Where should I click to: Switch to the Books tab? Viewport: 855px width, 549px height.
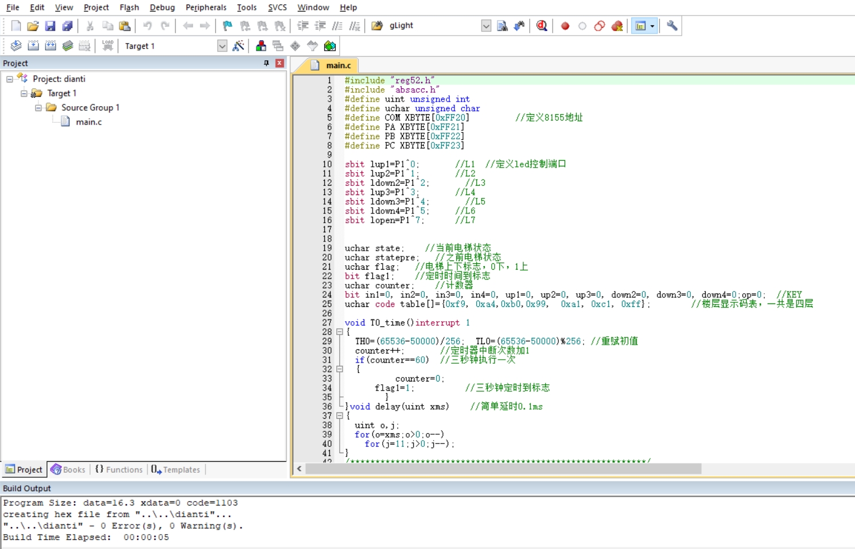click(x=68, y=469)
